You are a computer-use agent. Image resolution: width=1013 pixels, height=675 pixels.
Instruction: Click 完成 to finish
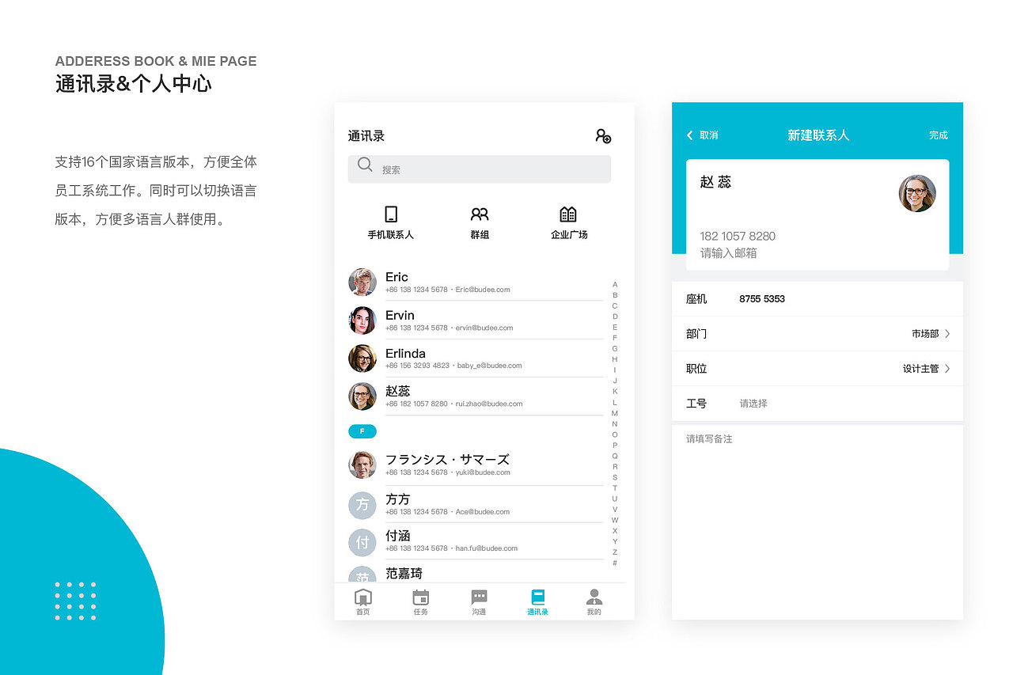(939, 135)
